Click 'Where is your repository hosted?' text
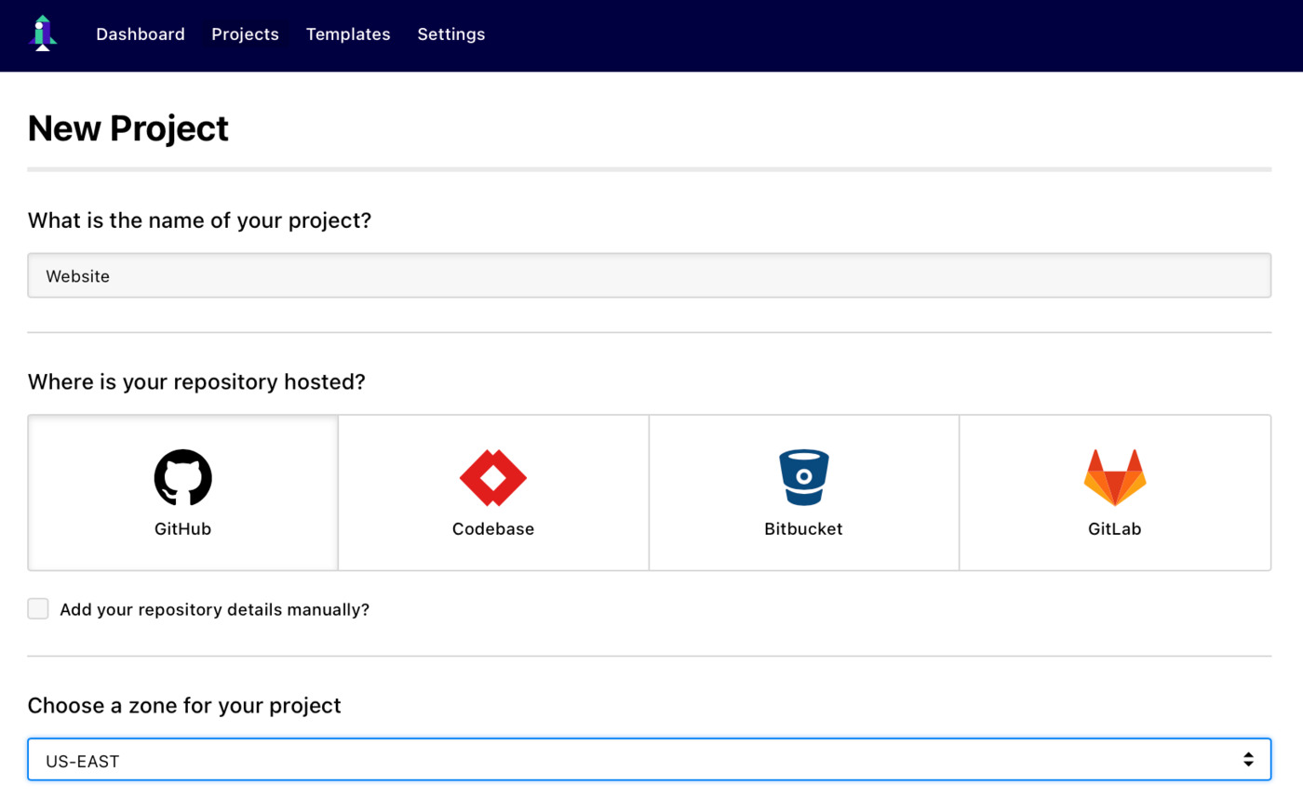This screenshot has height=812, width=1303. tap(196, 382)
